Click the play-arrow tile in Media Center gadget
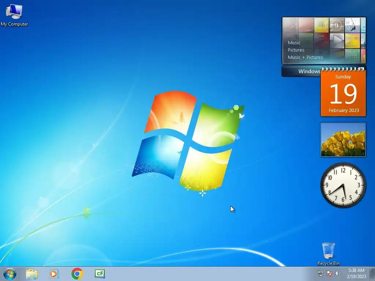The width and height of the screenshot is (375, 281). tap(337, 41)
